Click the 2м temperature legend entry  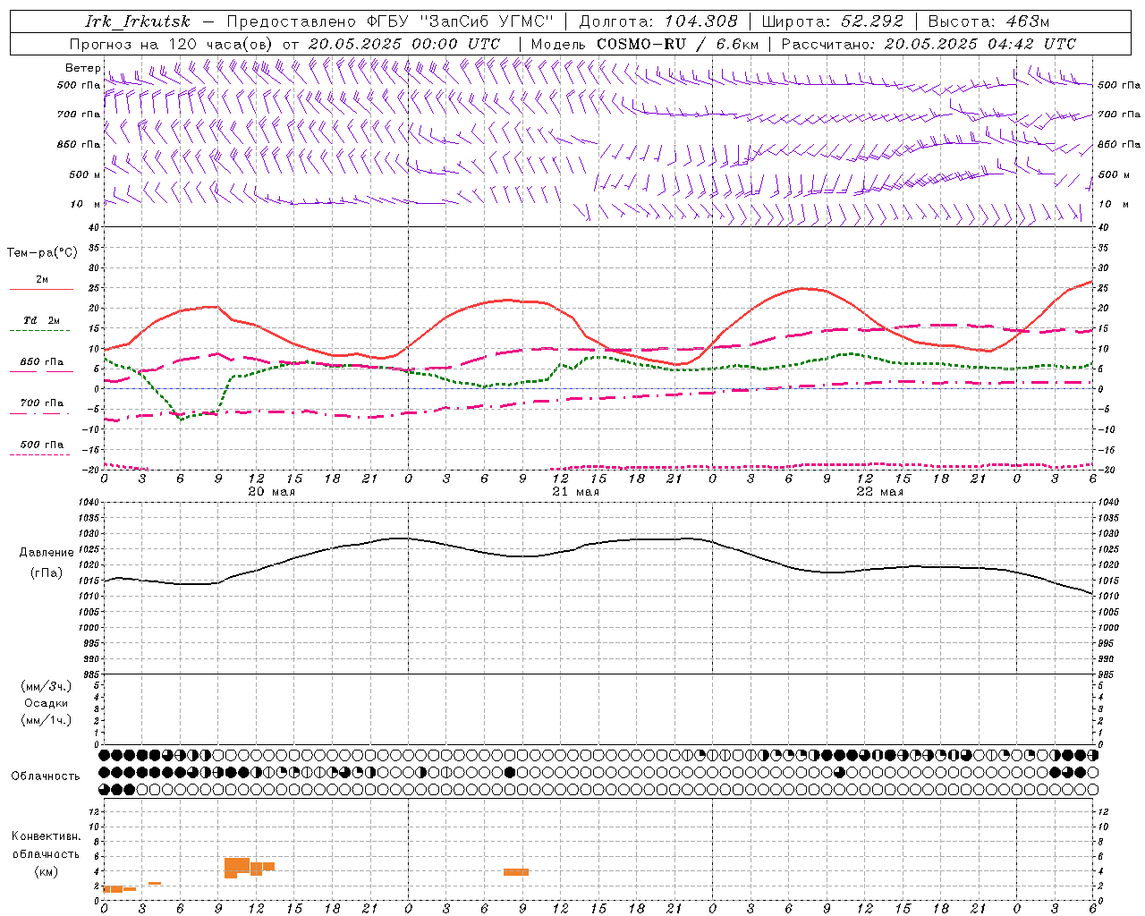(x=42, y=280)
